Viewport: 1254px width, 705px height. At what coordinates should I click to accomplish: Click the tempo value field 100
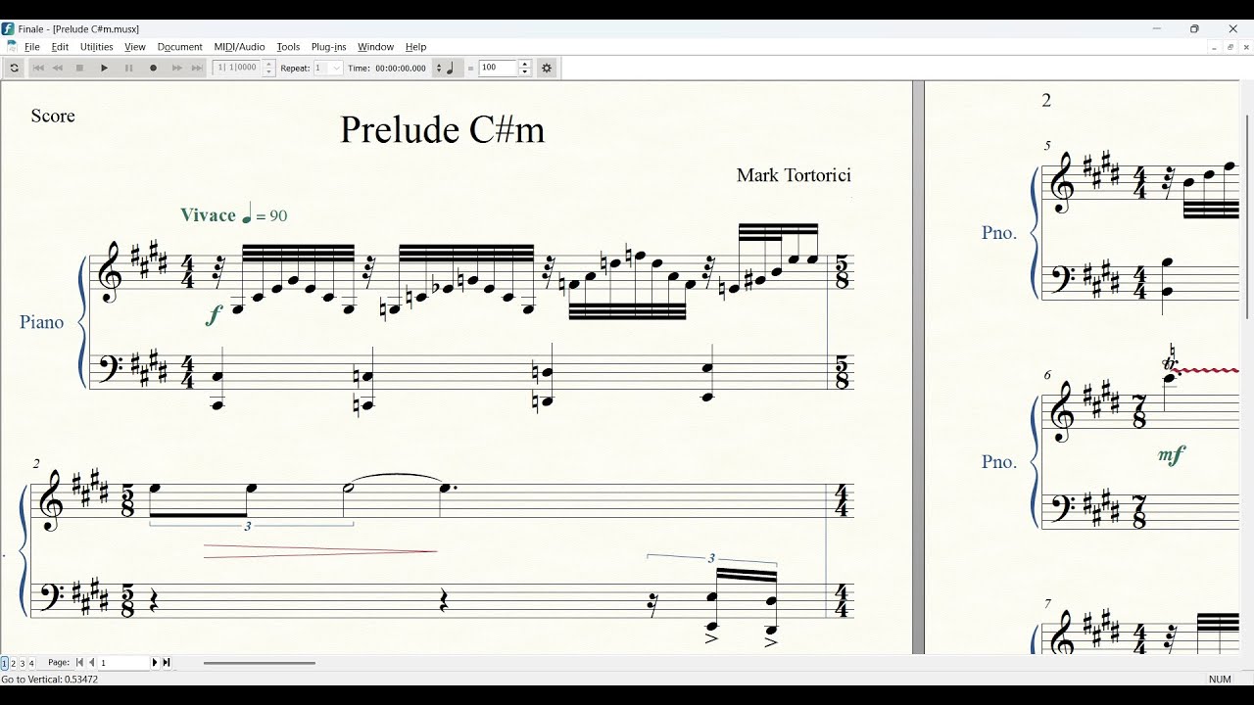click(498, 68)
